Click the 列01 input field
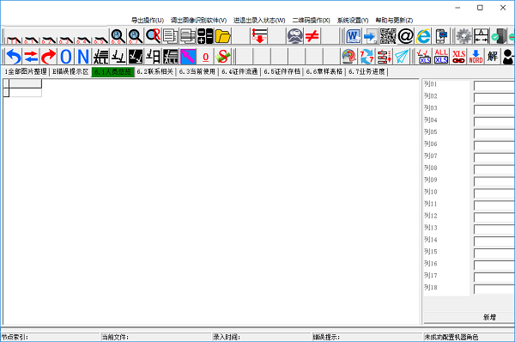The image size is (515, 342). (x=494, y=86)
